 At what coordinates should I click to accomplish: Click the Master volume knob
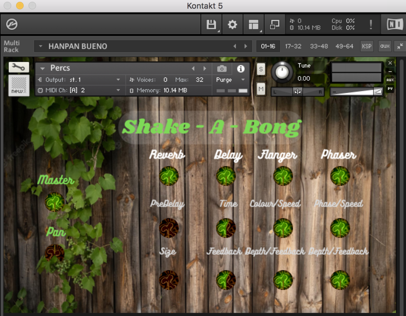(x=55, y=202)
